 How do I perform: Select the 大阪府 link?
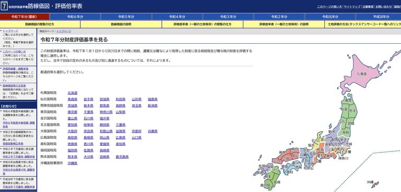(x=73, y=131)
